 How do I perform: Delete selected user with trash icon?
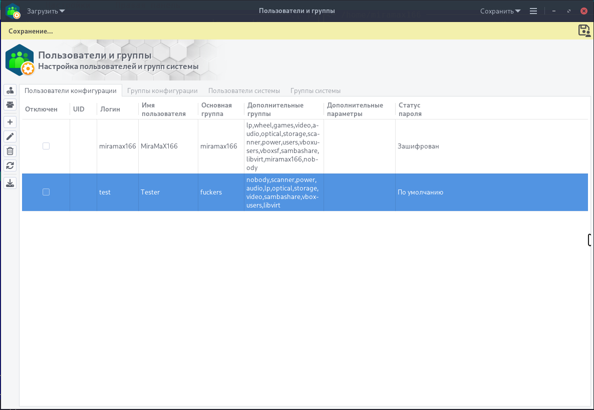coord(10,151)
